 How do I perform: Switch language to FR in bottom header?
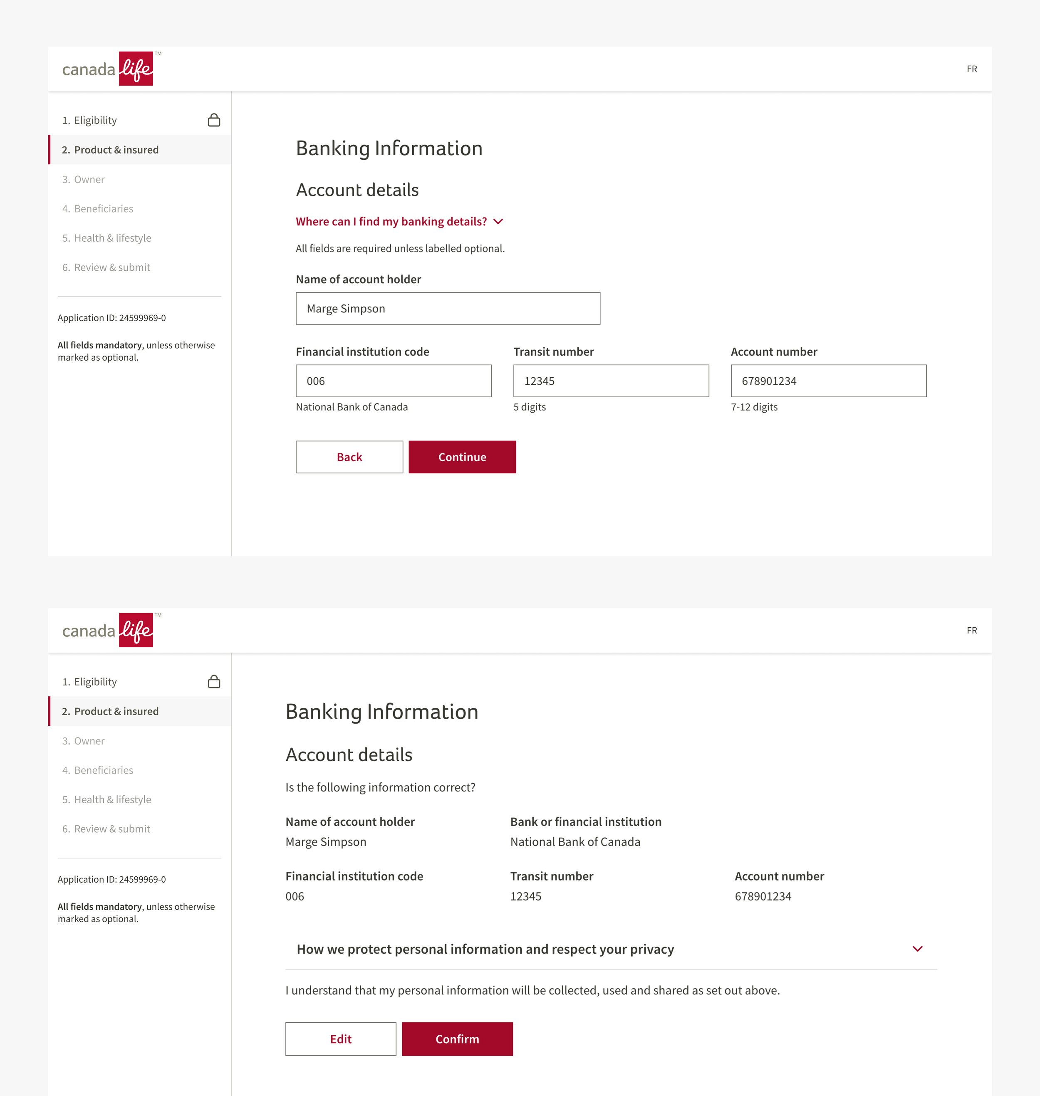point(971,630)
